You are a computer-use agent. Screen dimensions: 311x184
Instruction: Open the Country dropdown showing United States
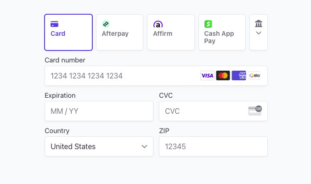[x=99, y=146]
